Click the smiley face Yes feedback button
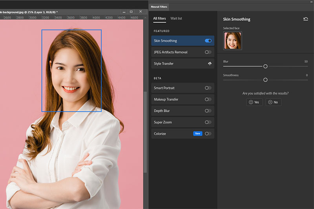314x209 pixels. click(254, 102)
